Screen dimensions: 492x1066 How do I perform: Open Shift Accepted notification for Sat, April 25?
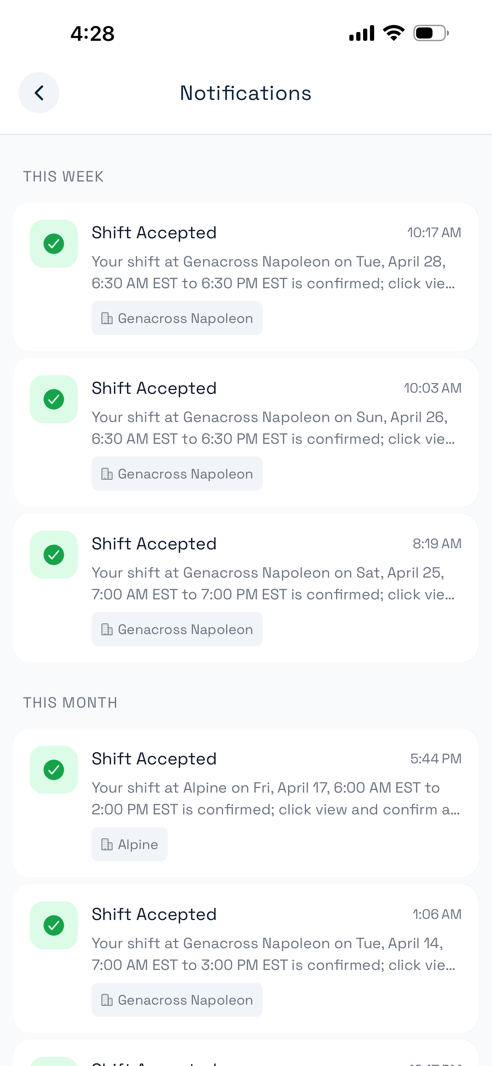246,588
